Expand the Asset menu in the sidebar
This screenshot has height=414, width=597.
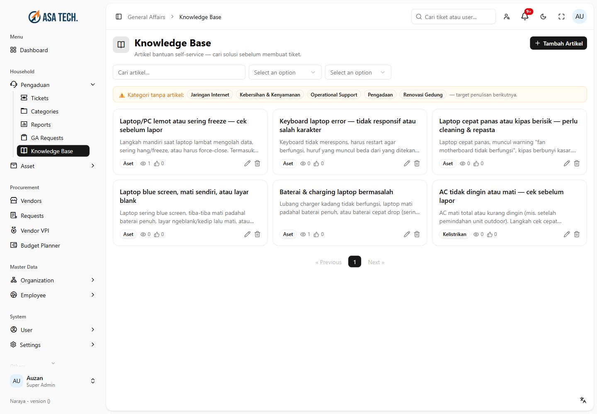(53, 166)
